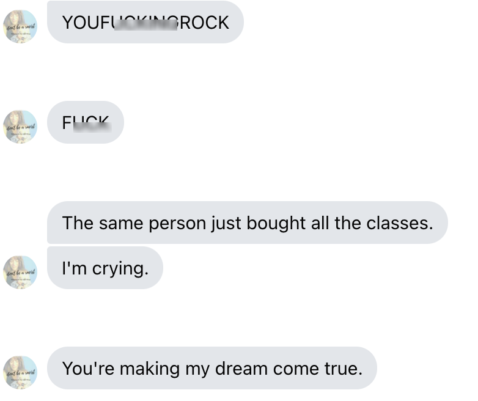Image resolution: width=478 pixels, height=401 pixels.
Task: Click the word "ROCK" in the top bubble
Action: coord(204,23)
